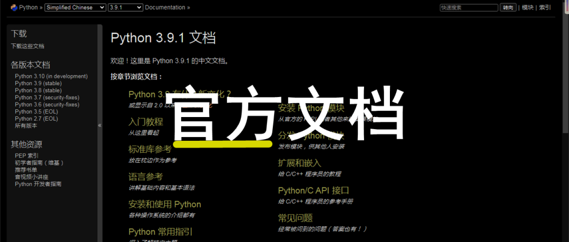Click the Python 3.9.1 文档 heading
569x242 pixels.
[x=163, y=38]
